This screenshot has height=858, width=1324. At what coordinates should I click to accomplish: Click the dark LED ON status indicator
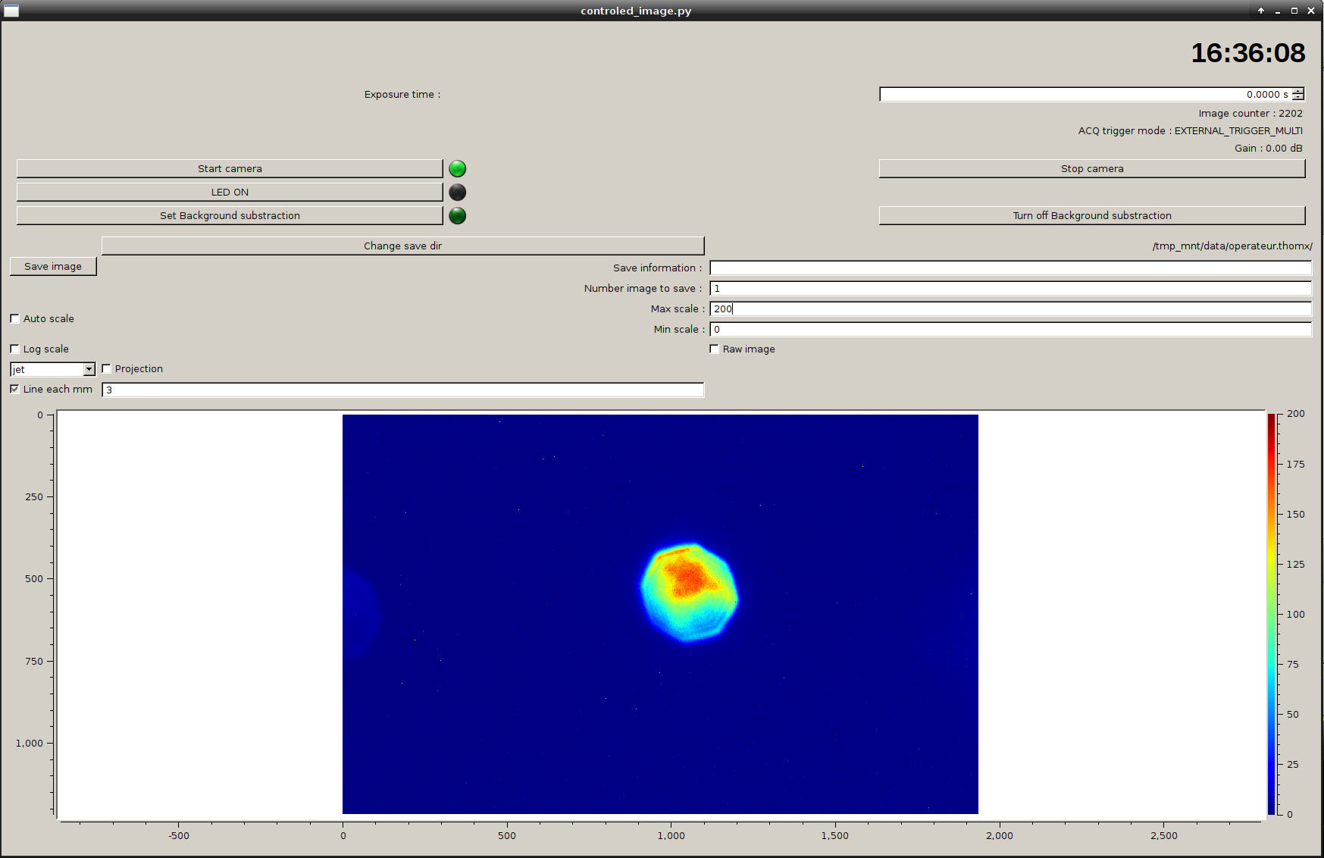457,192
